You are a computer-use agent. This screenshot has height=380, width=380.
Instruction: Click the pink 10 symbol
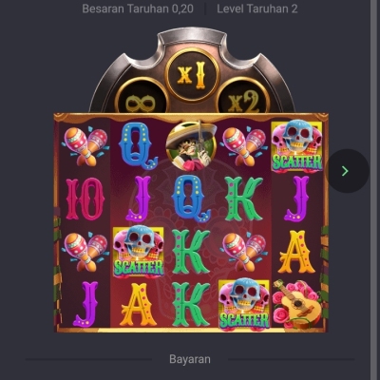click(85, 199)
